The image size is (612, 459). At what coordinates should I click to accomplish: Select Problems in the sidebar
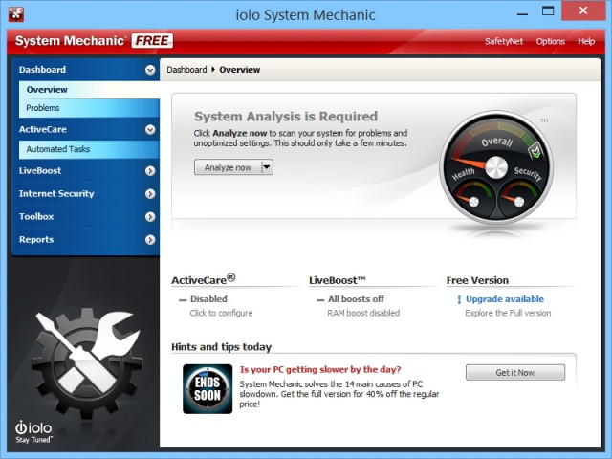[x=89, y=108]
